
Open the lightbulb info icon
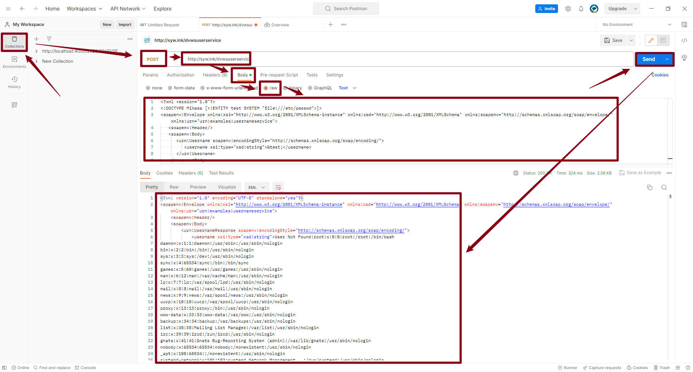tap(684, 58)
